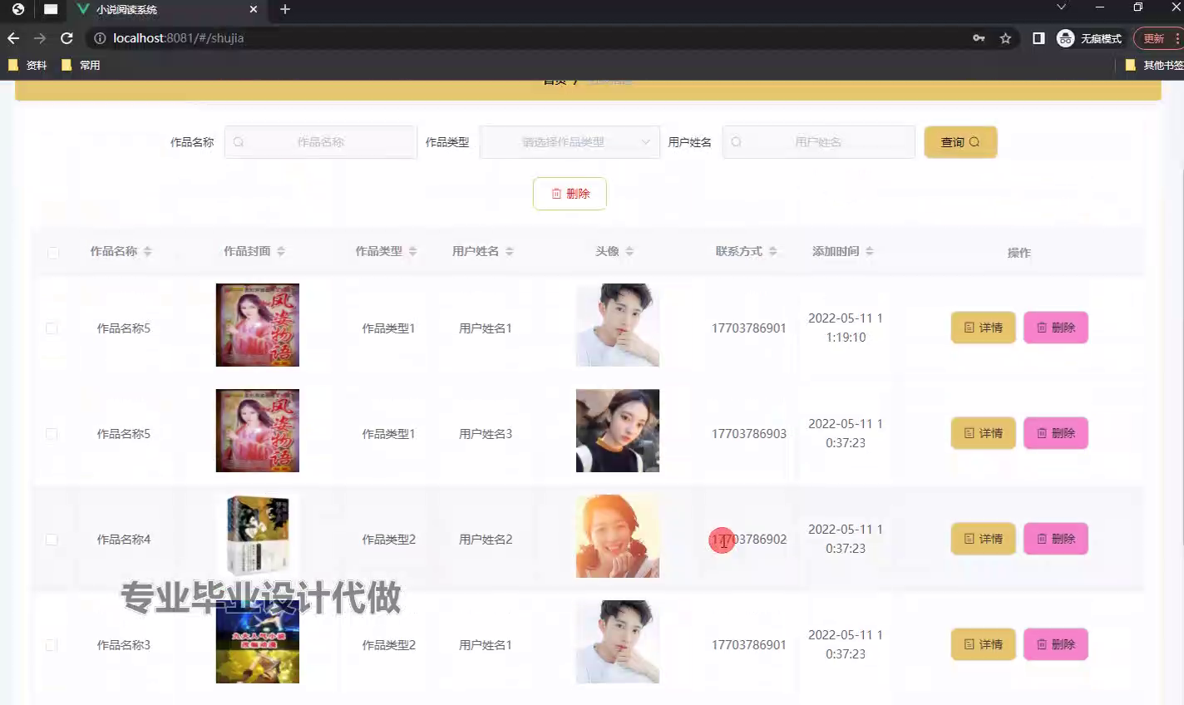1184x705 pixels.
Task: Open saved passwords key icon
Action: 979,38
